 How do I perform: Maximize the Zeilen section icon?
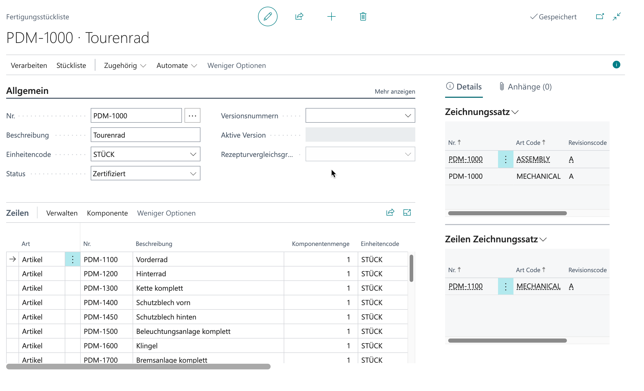[x=407, y=212]
